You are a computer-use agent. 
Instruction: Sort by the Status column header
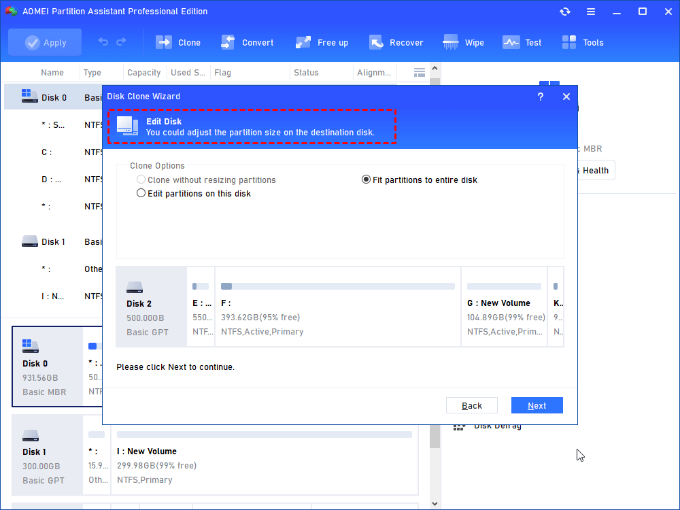pyautogui.click(x=306, y=73)
